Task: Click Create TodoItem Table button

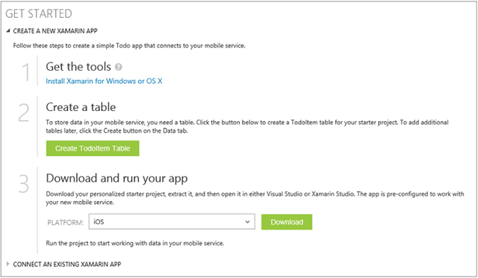Action: (x=93, y=148)
